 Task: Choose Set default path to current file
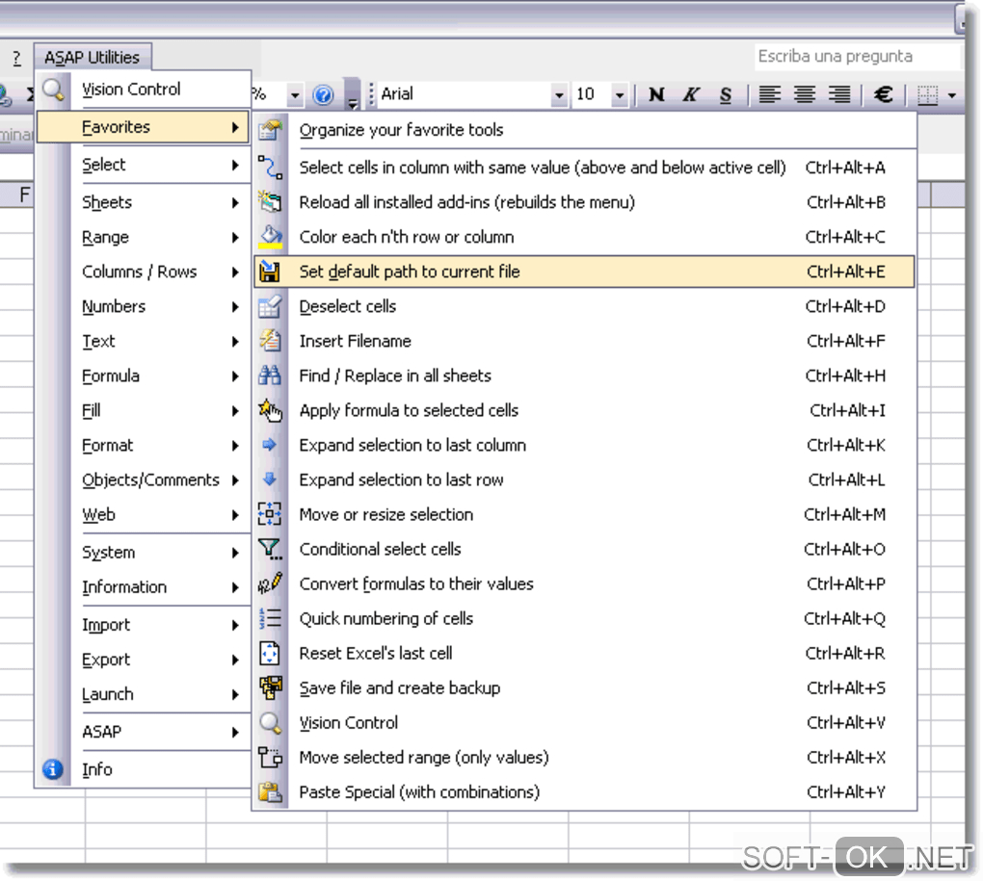click(584, 272)
